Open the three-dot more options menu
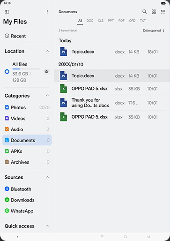The image size is (170, 241). pos(47,12)
